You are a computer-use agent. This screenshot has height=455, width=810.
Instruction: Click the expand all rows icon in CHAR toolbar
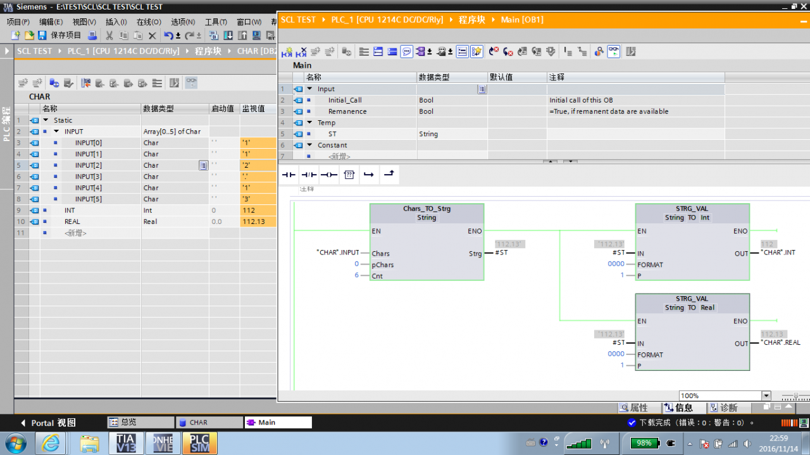tap(157, 83)
